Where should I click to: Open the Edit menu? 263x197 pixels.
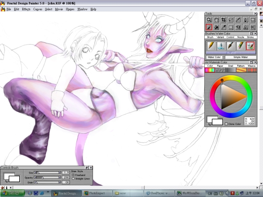pyautogui.click(x=16, y=9)
